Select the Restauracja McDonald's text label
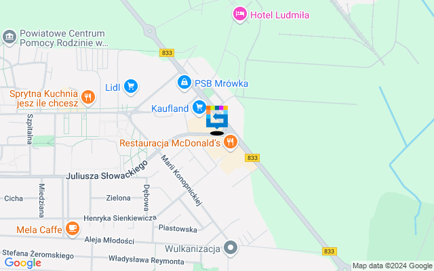The height and width of the screenshot is (271, 434). point(170,143)
